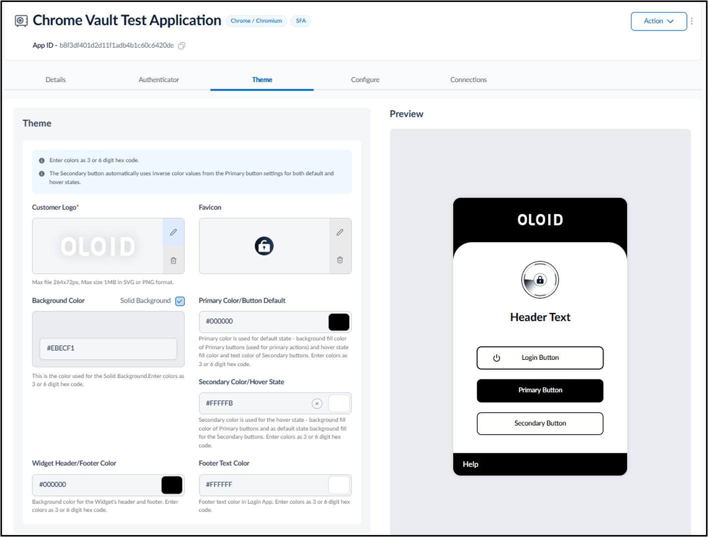Clear the Secondary Color field with X icon

[x=317, y=403]
